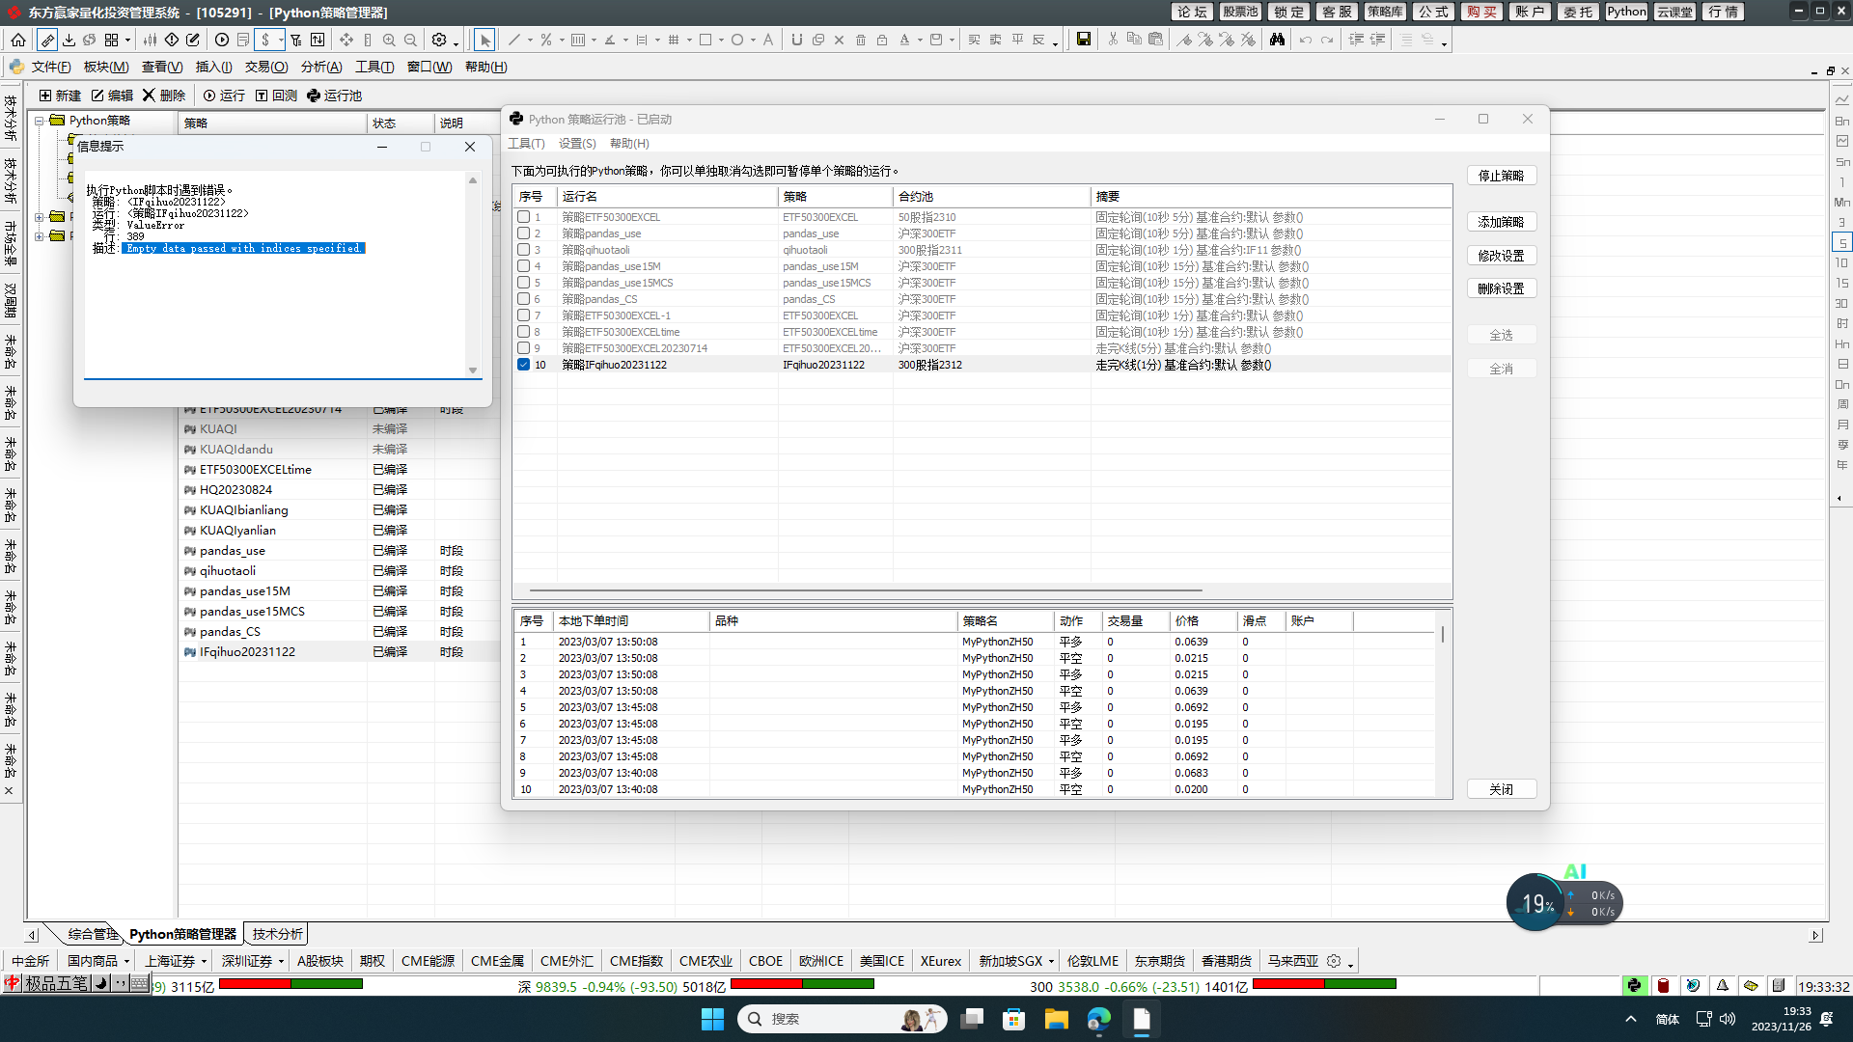The image size is (1853, 1042).
Task: Click the undo arrow icon
Action: pos(1306,40)
